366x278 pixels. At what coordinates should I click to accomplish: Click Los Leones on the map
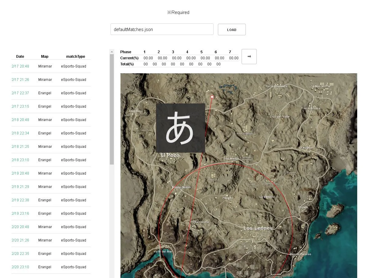coord(258,228)
